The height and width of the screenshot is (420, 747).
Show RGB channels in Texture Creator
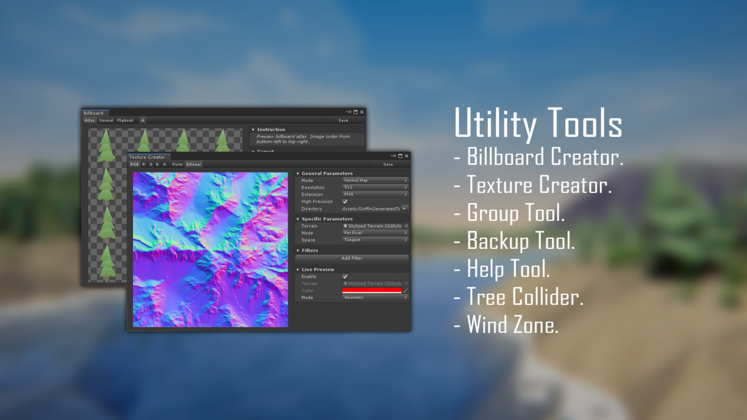[x=134, y=164]
